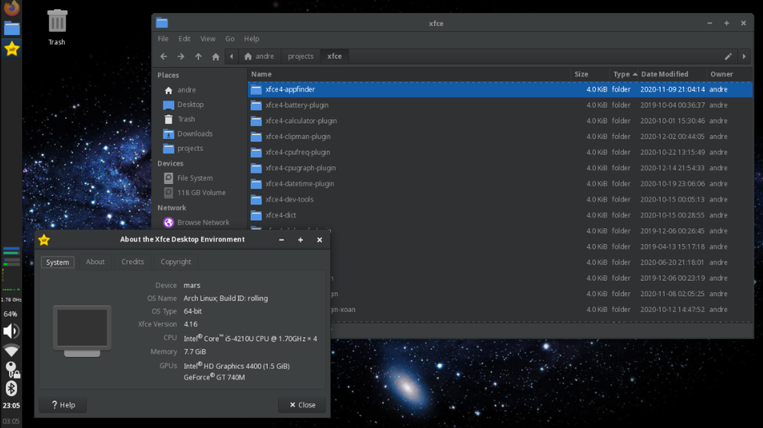Click the yellow star Xfce about panel icon

[11, 49]
